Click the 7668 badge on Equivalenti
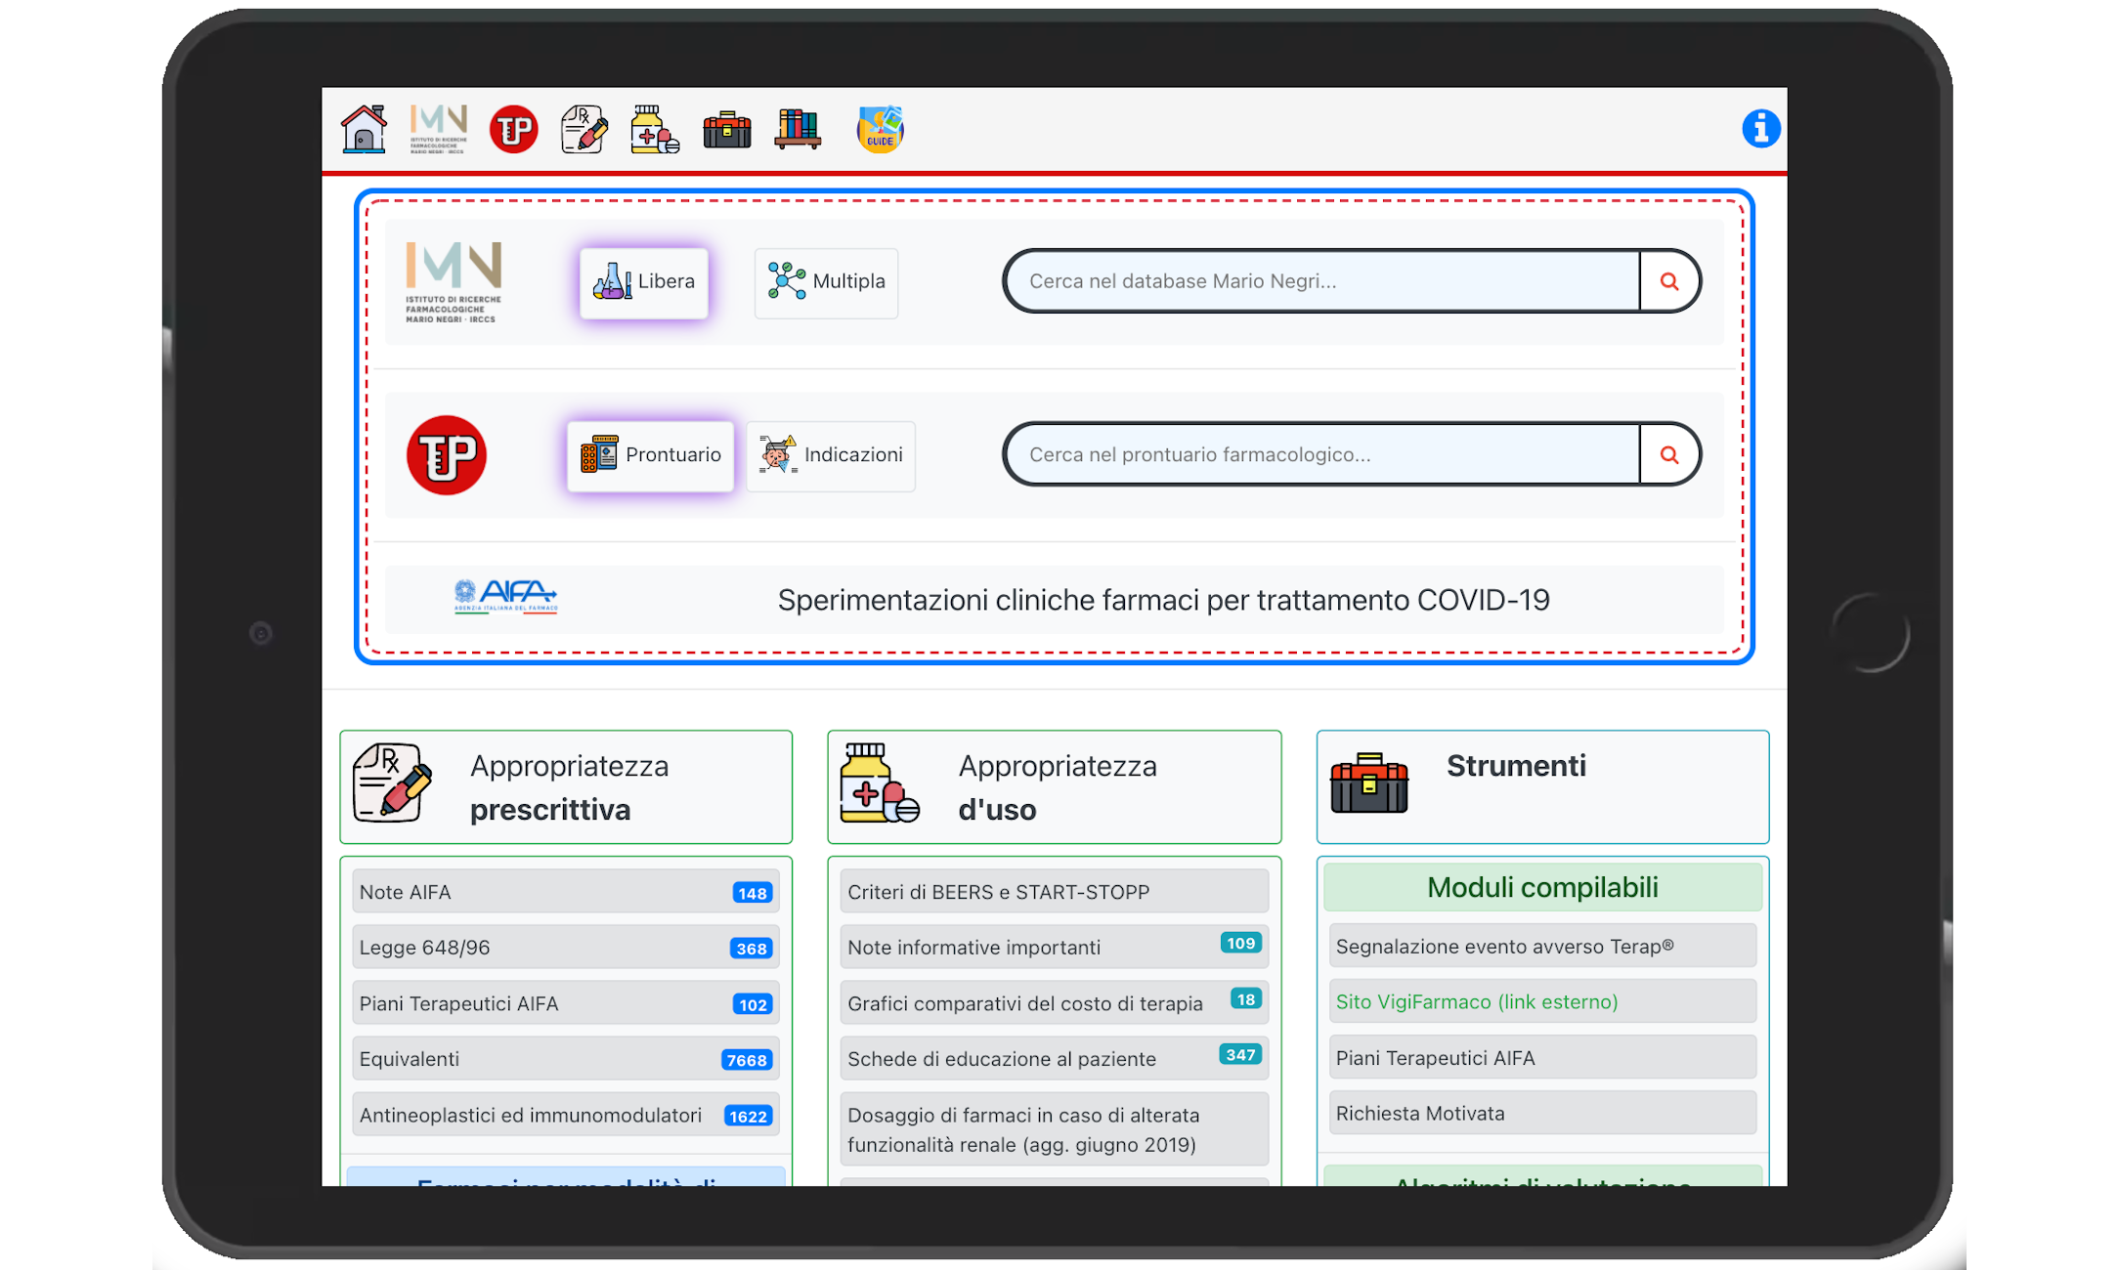This screenshot has height=1270, width=2119. click(x=747, y=1060)
